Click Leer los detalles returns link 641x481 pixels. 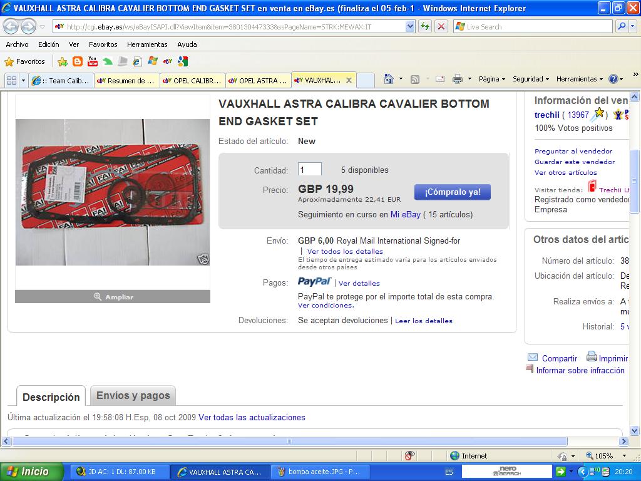point(424,321)
